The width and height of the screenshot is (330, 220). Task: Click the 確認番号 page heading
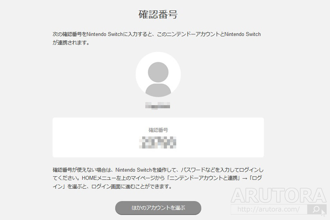(158, 14)
